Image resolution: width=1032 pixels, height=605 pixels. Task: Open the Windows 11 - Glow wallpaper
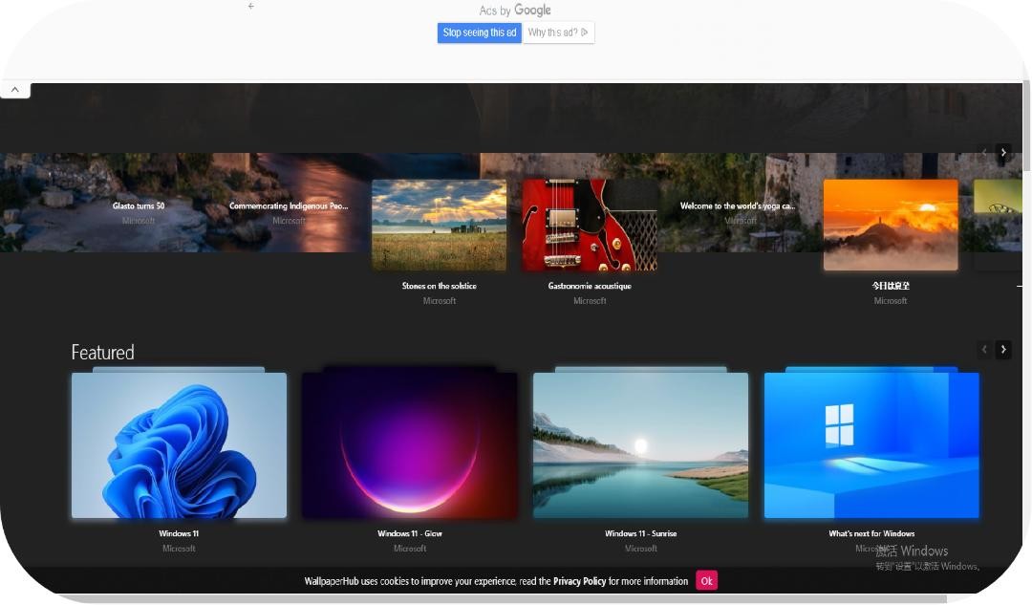pyautogui.click(x=409, y=445)
